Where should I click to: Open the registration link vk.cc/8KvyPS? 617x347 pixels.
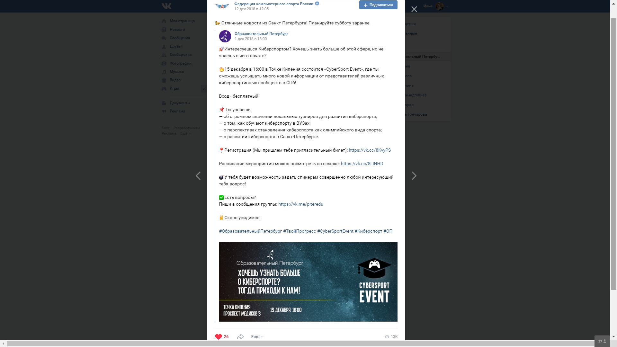(x=370, y=150)
